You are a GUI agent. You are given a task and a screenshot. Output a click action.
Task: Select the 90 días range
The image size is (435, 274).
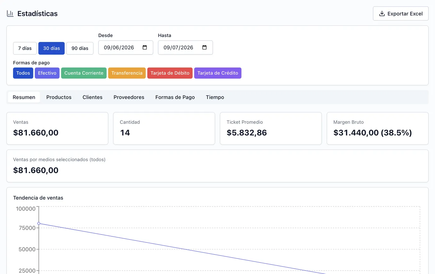(x=80, y=48)
